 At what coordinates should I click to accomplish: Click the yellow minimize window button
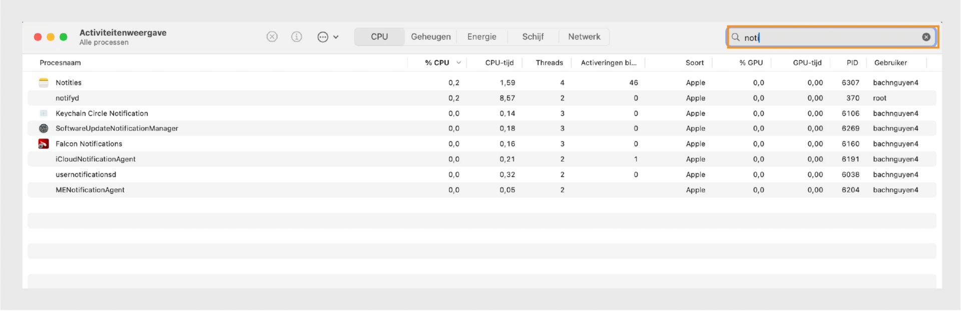click(x=51, y=37)
